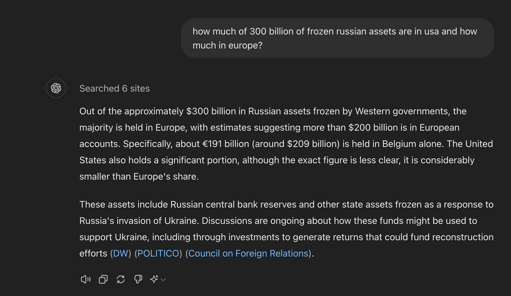Regenerate the answer with the circular arrows icon
511x296 pixels.
coord(121,280)
